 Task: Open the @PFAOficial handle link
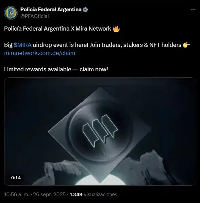(35, 16)
